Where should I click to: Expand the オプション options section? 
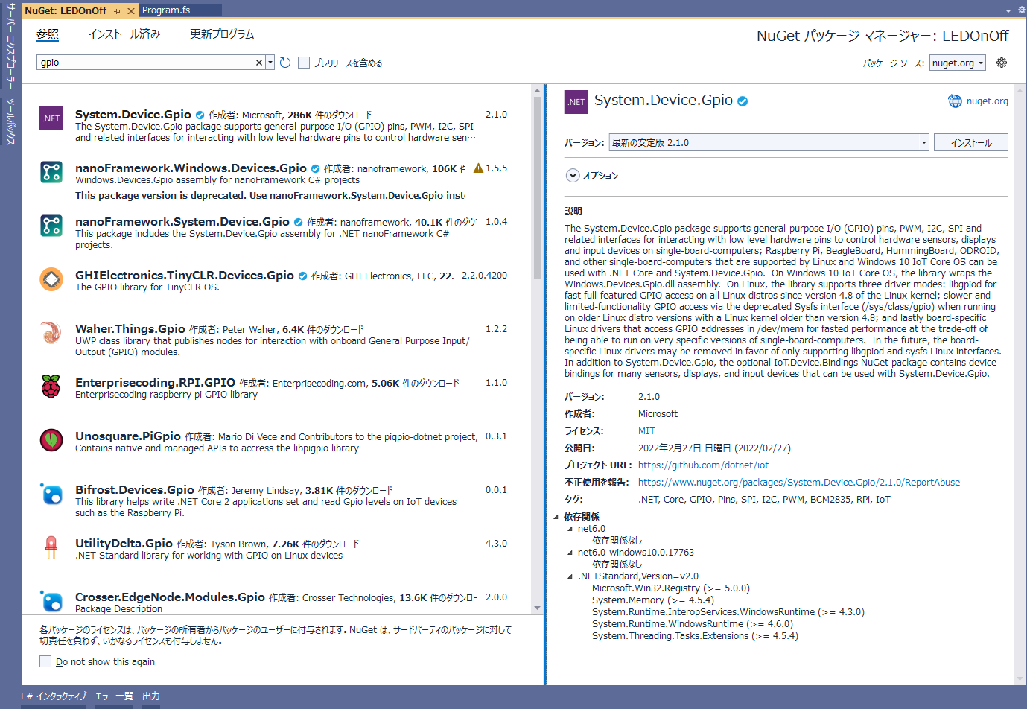[573, 176]
